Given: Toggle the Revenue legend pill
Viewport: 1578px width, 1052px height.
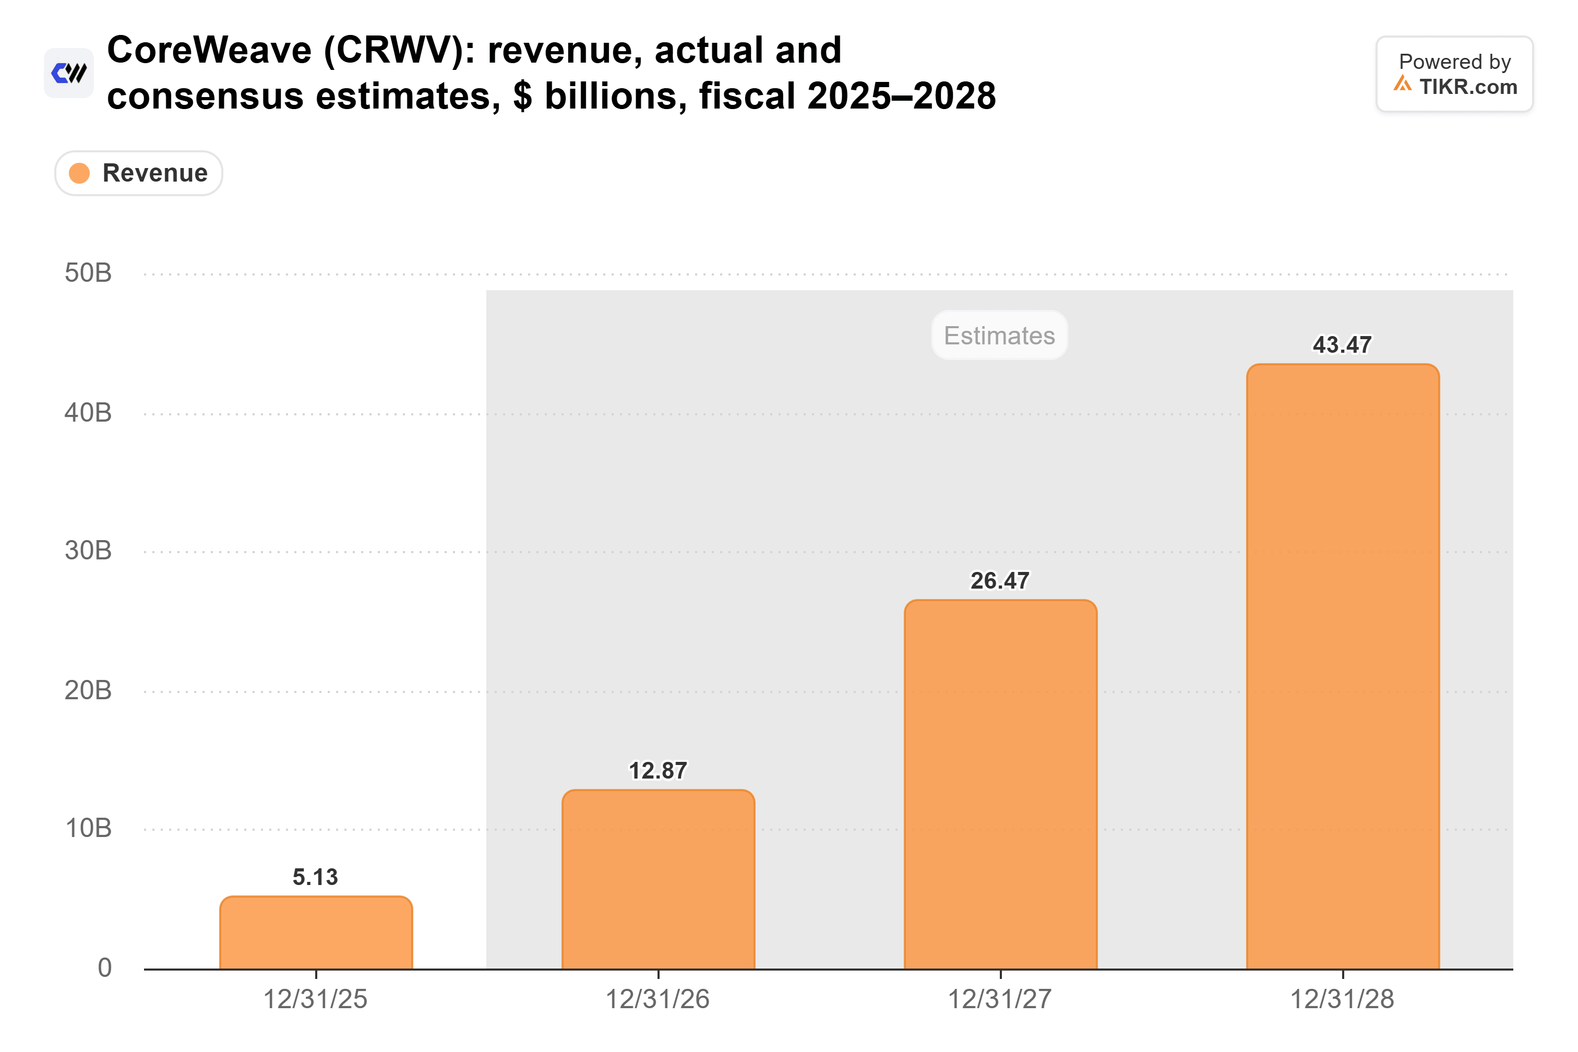Looking at the screenshot, I should point(139,173).
